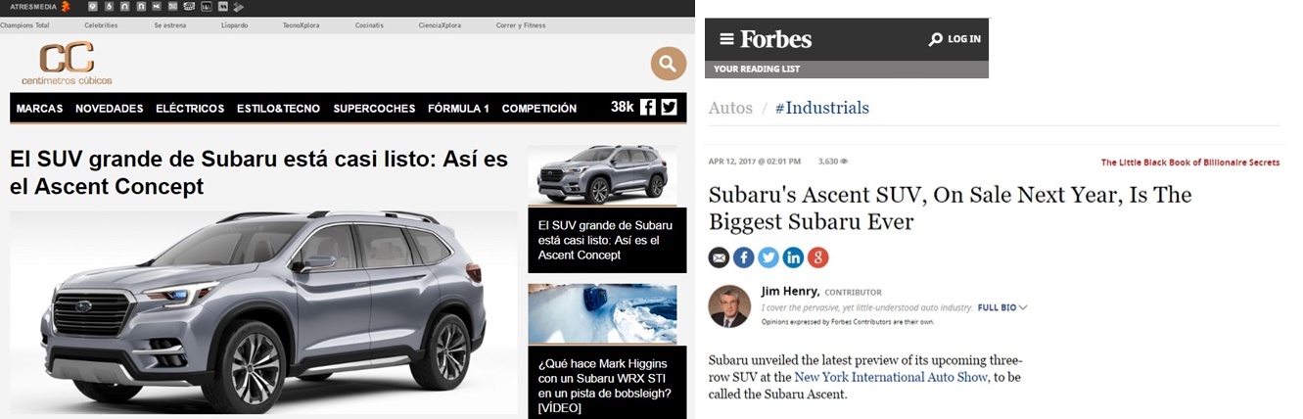Screen dimensions: 1303x419
Task: Click 'Opinions expressed by Forbes Contributors' note
Action: pyautogui.click(x=848, y=321)
